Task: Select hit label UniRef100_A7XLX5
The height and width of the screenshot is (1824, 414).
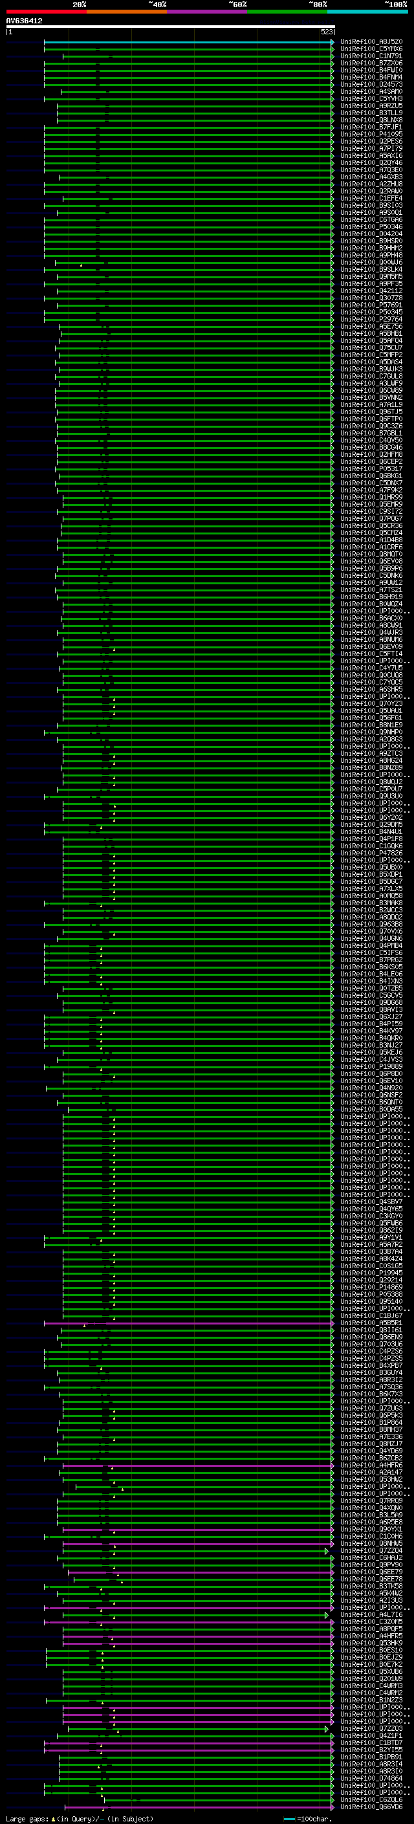Action: 371,888
